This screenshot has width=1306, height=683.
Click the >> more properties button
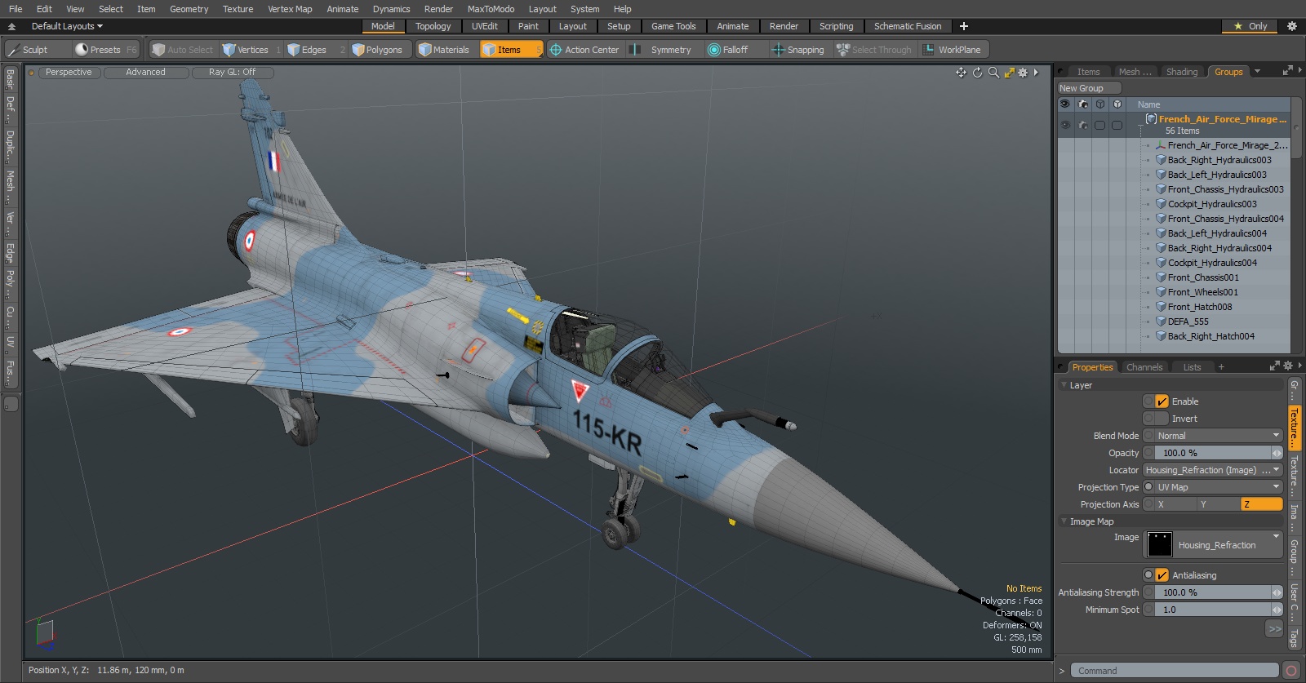[x=1275, y=628]
